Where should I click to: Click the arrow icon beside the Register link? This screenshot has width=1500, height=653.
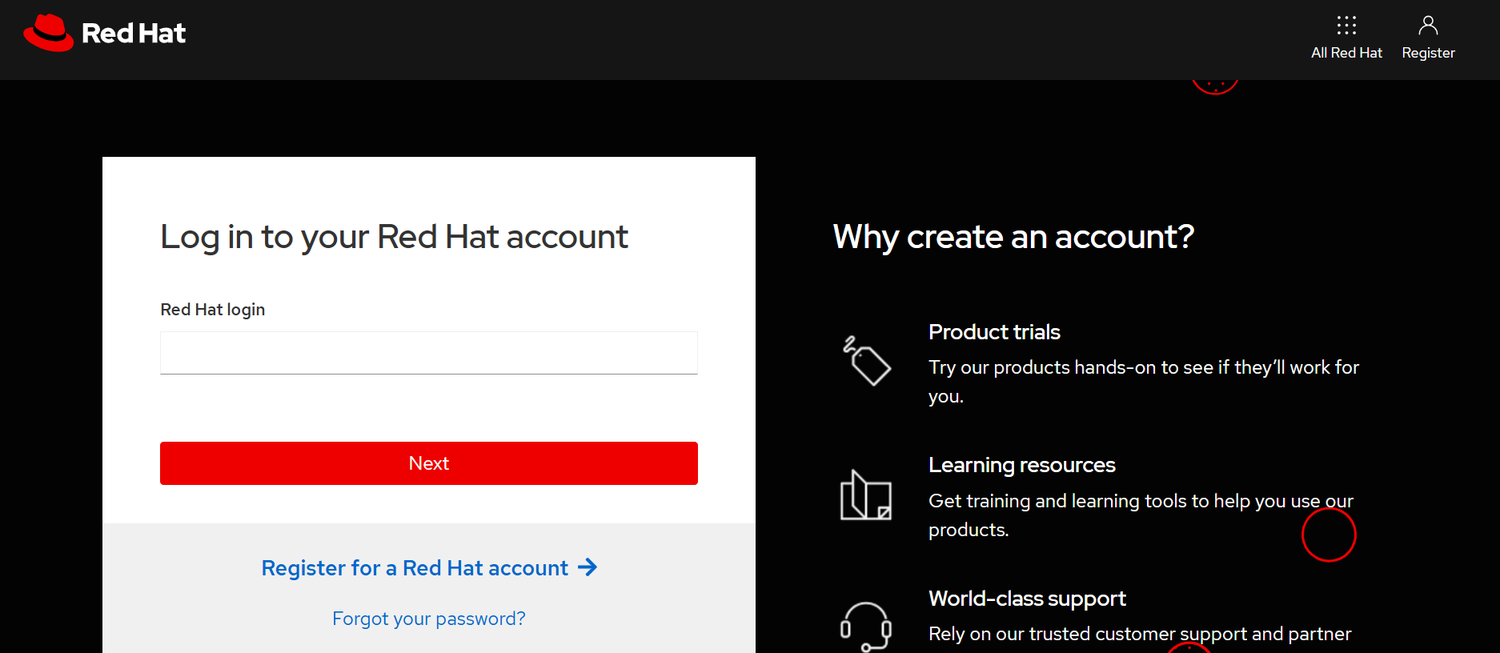[x=588, y=567]
